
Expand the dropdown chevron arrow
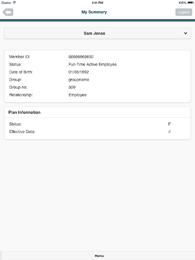click(185, 34)
